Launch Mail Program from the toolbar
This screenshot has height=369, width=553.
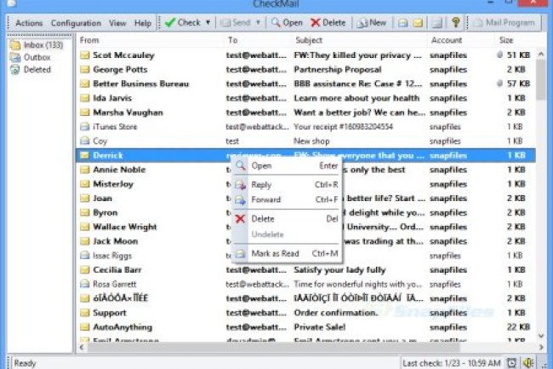[x=505, y=22]
